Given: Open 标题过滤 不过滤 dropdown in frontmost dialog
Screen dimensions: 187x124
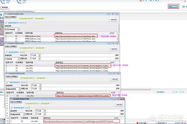Looking at the screenshot, I should pyautogui.click(x=44, y=114).
